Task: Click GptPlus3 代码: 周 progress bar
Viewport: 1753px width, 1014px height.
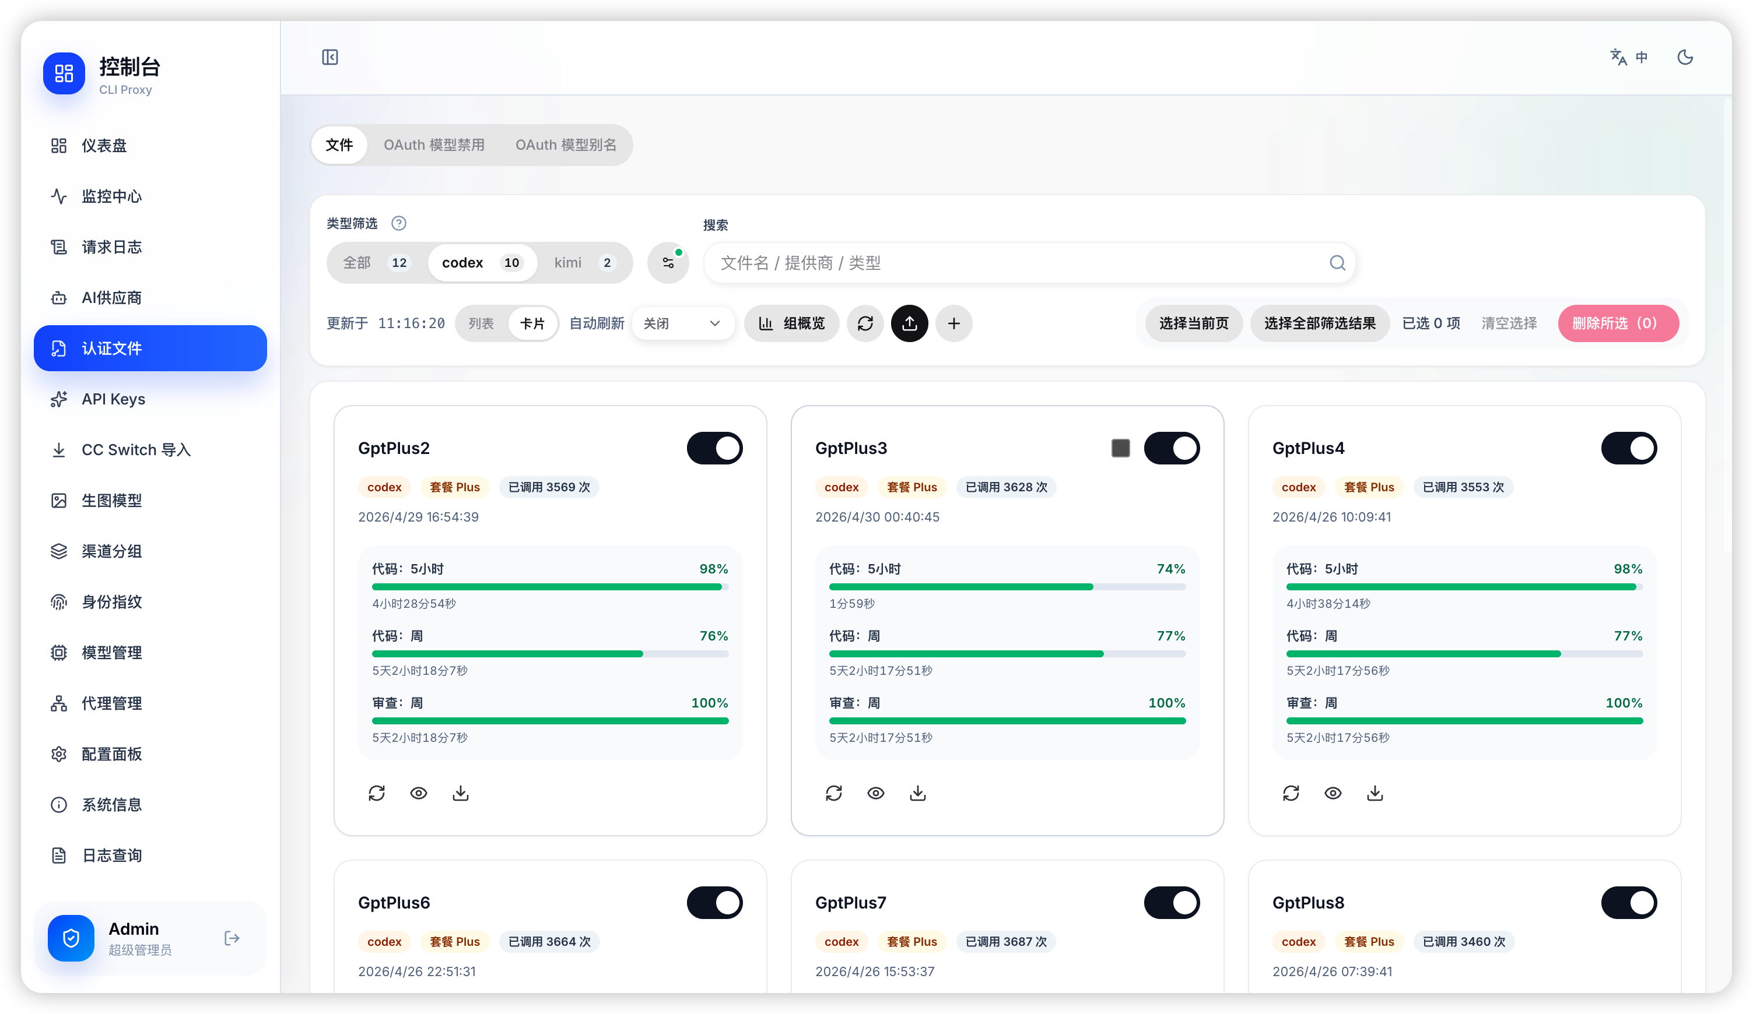Action: click(x=1007, y=654)
